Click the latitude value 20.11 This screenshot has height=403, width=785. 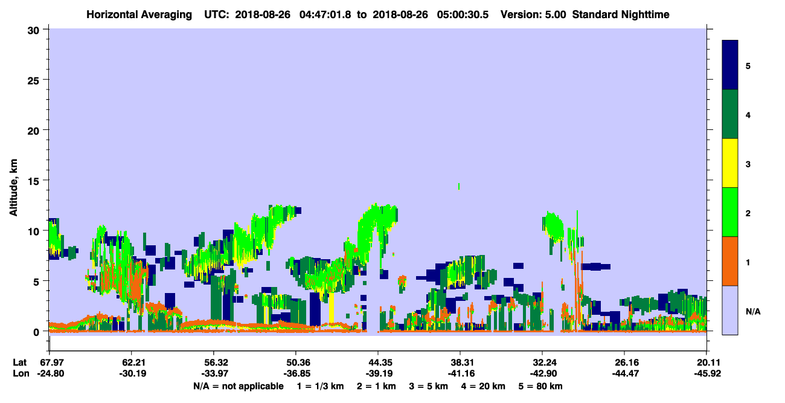pyautogui.click(x=706, y=363)
